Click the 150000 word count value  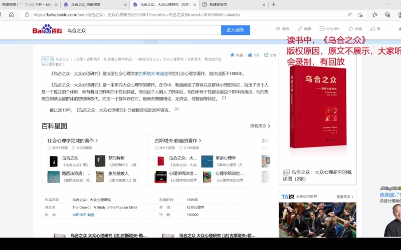coord(192,215)
